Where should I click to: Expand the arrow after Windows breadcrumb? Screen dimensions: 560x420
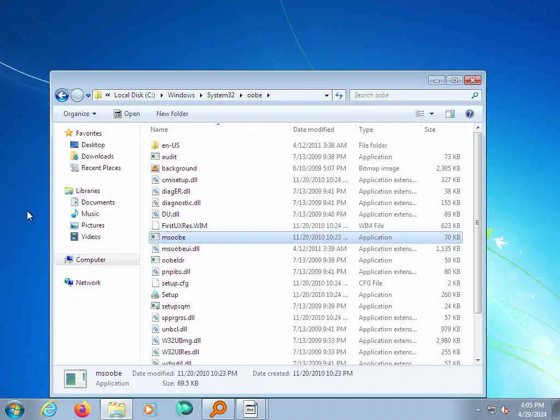pyautogui.click(x=201, y=95)
